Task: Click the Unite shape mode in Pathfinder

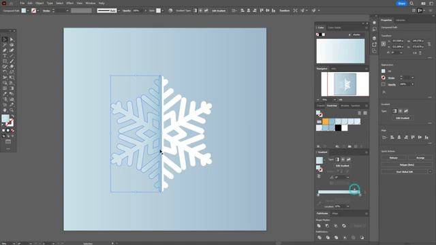Action: tap(319, 226)
